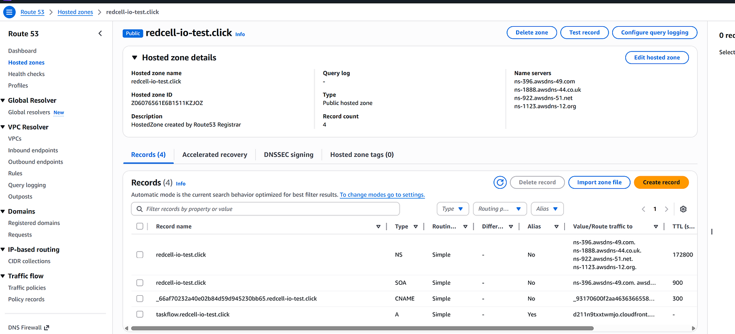Open the Type filter dropdown
Image resolution: width=735 pixels, height=334 pixels.
point(453,209)
